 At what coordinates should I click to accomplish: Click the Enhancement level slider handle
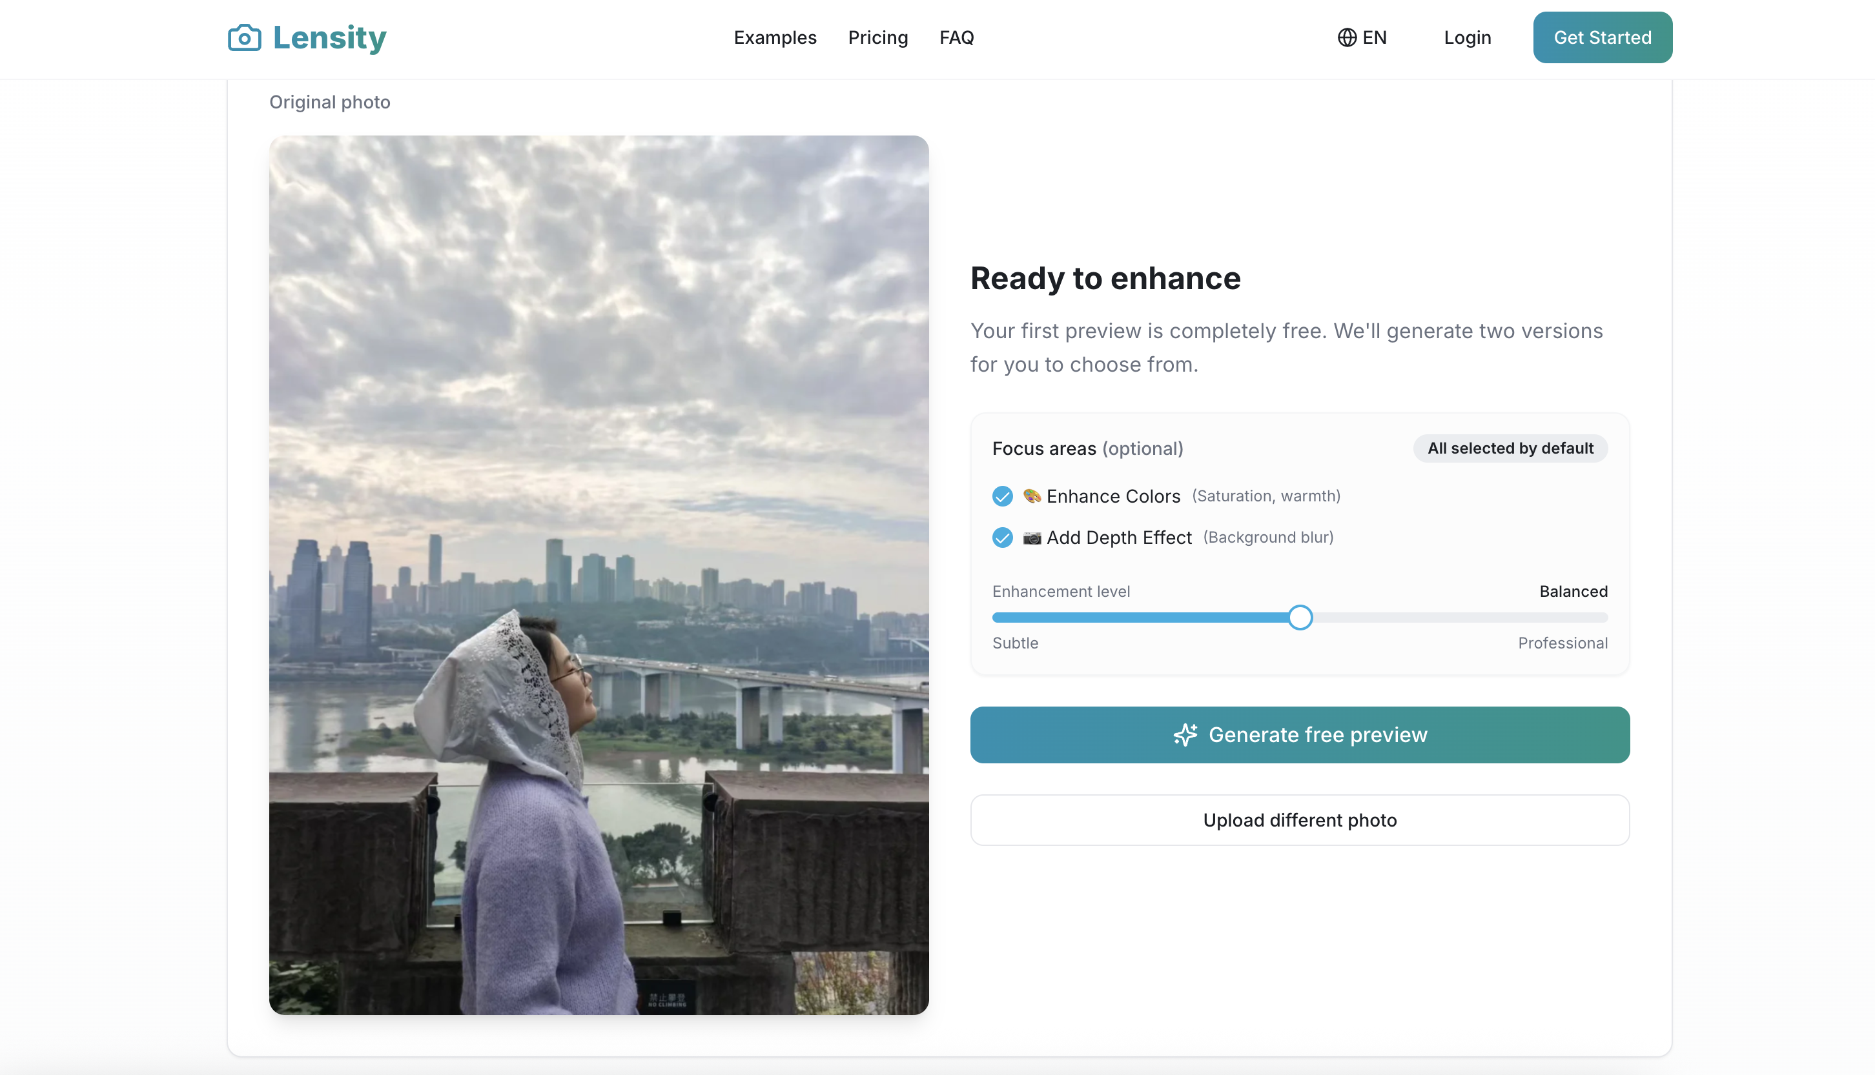pos(1300,618)
